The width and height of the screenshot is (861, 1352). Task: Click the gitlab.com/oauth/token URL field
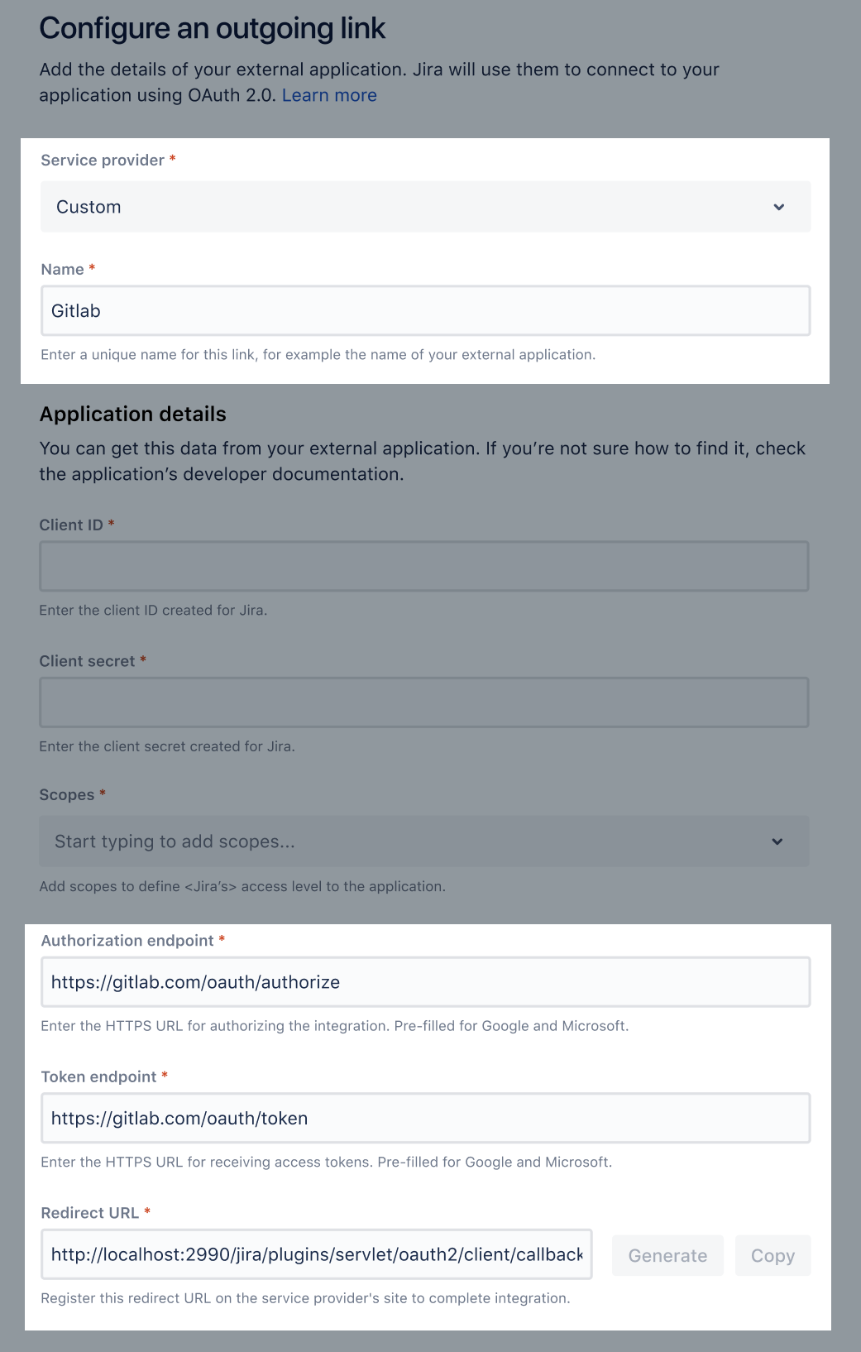tap(425, 1119)
